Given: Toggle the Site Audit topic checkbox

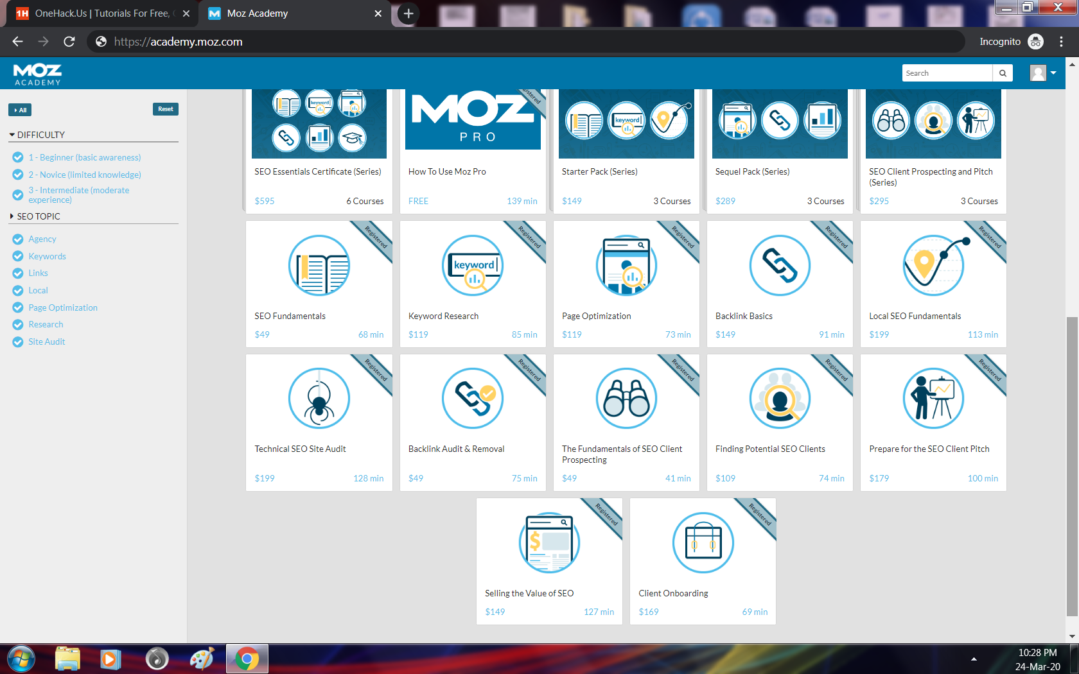Looking at the screenshot, I should pos(18,342).
